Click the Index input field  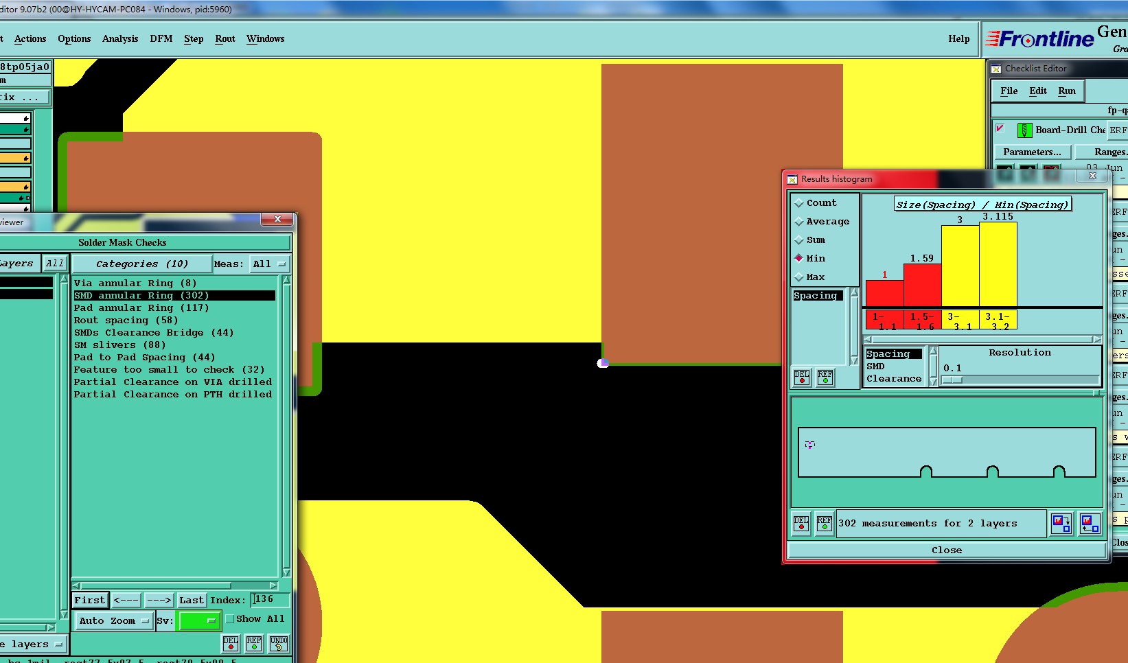(x=269, y=600)
